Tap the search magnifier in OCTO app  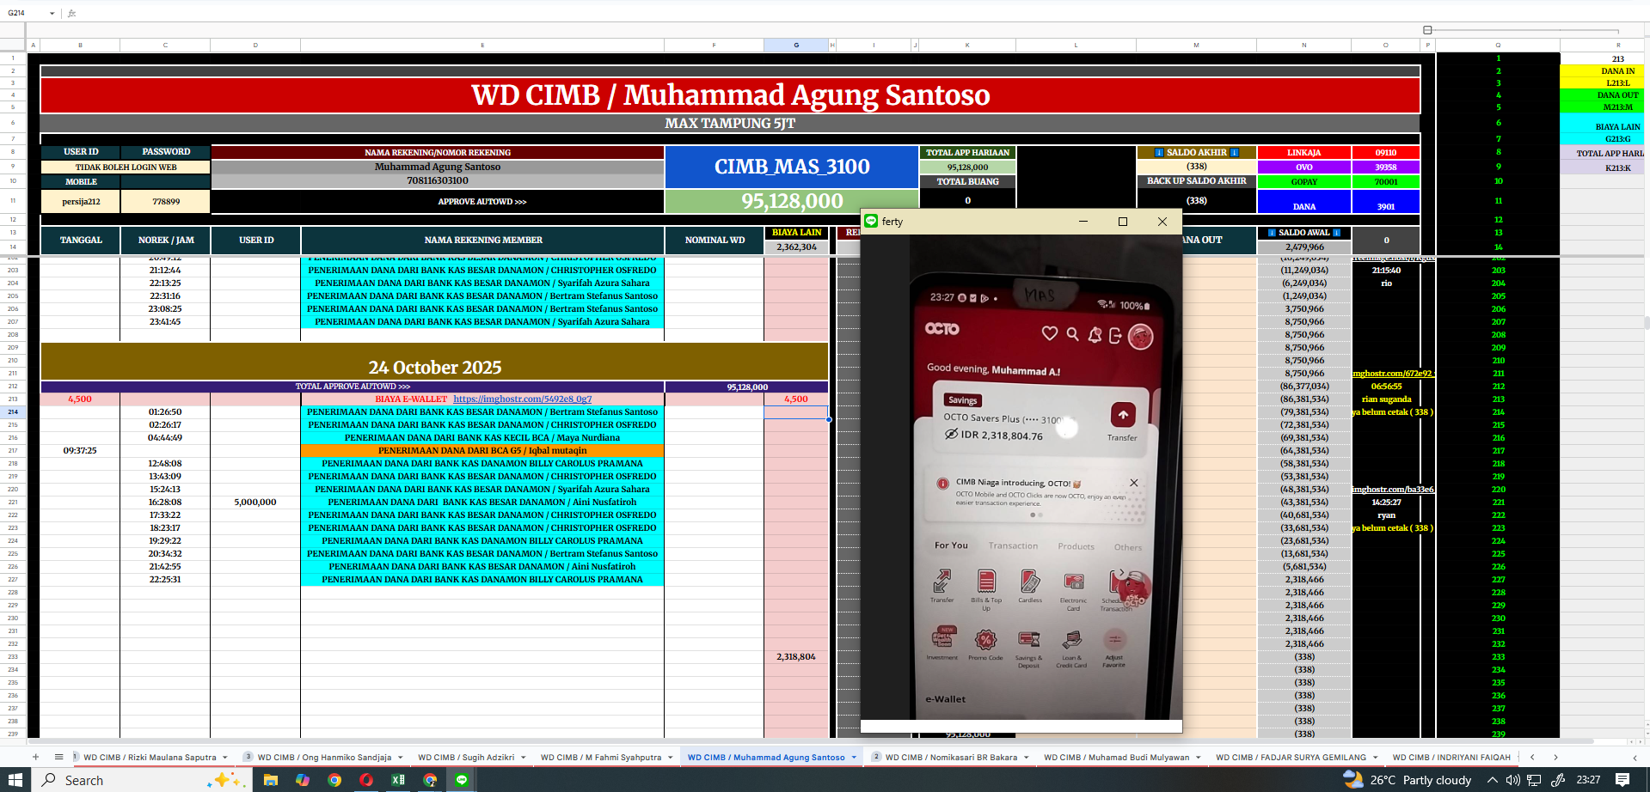point(1072,334)
